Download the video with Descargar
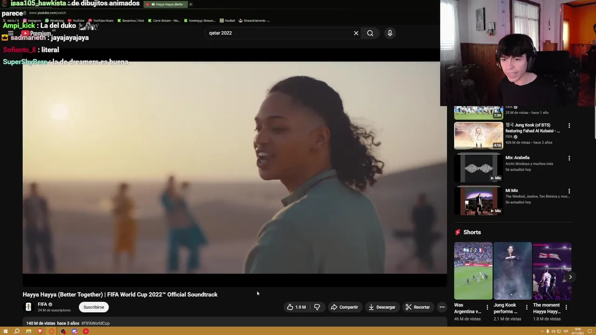The width and height of the screenshot is (596, 335). click(382, 307)
